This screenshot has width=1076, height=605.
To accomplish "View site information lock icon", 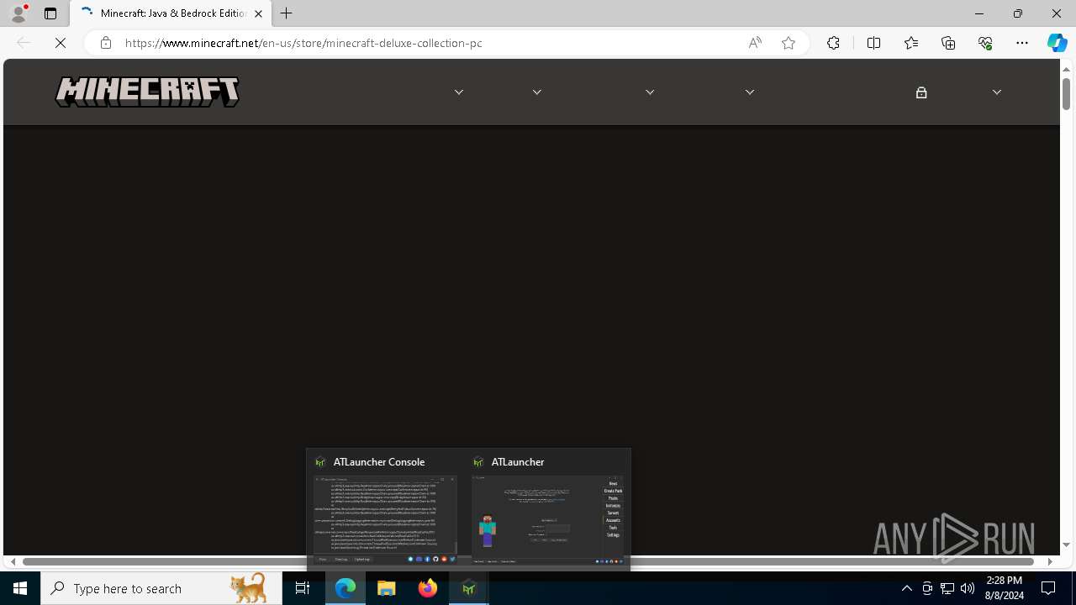I will [105, 43].
